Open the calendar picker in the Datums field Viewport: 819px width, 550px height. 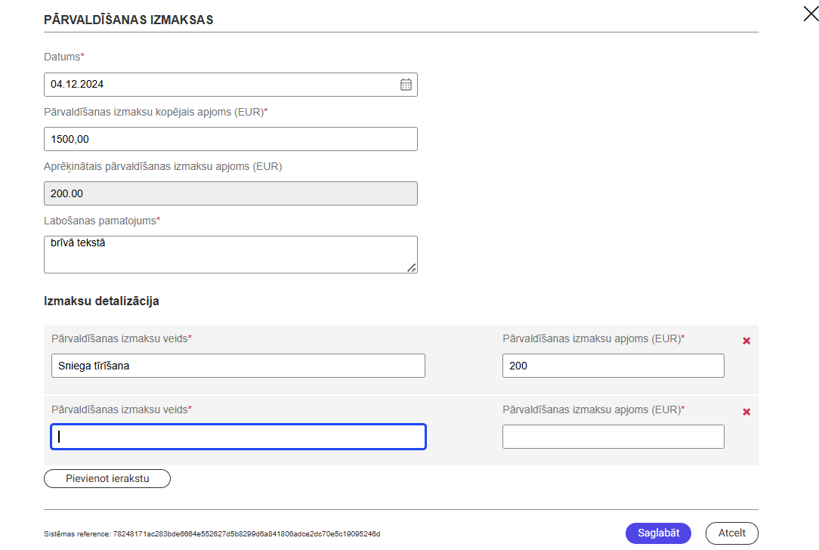pos(406,85)
